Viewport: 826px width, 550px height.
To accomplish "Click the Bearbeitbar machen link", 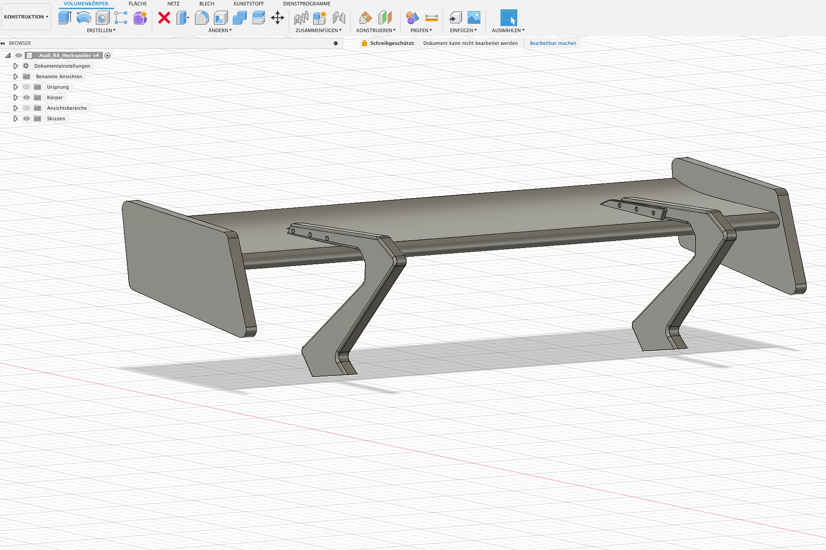I will (553, 43).
